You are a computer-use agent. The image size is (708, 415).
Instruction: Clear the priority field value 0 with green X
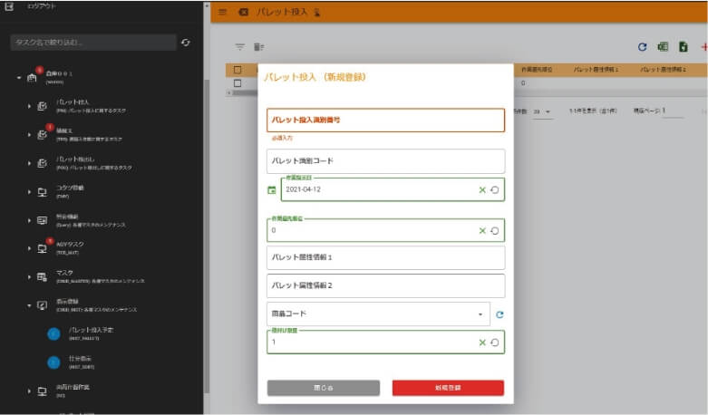coord(482,230)
